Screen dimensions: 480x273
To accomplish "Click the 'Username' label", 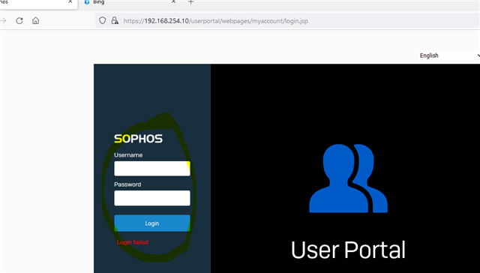I will pyautogui.click(x=128, y=155).
